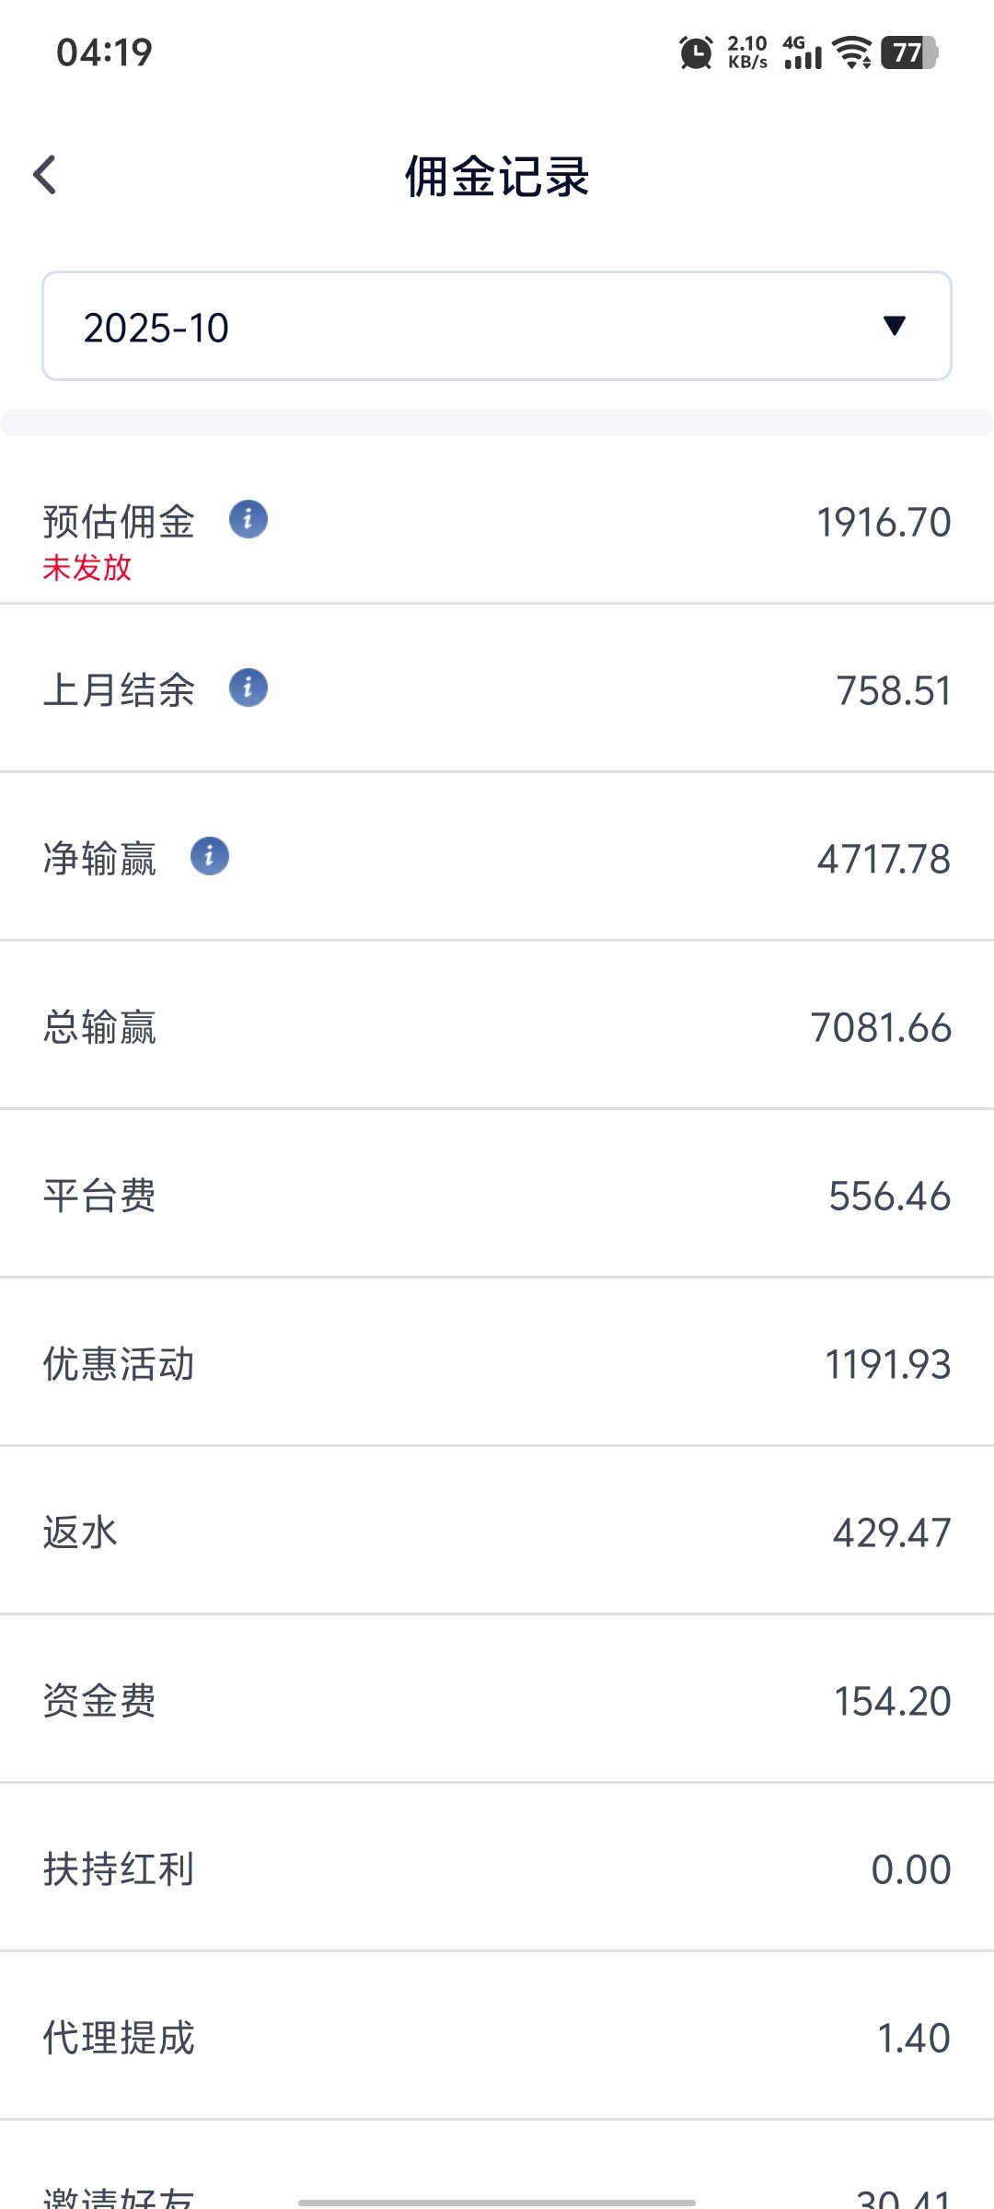Tap info icon beside 预估佣金

(248, 519)
